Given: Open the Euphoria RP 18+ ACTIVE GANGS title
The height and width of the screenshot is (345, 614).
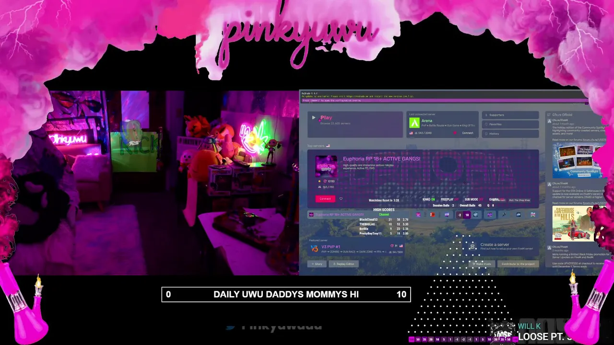Looking at the screenshot, I should tap(381, 159).
